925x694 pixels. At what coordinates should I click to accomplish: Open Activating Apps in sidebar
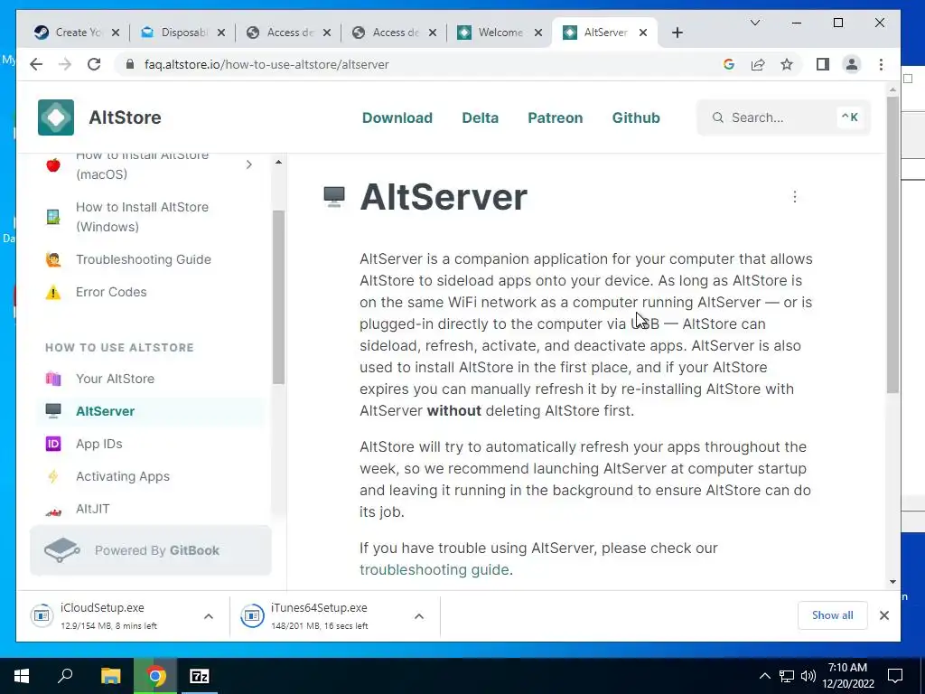pyautogui.click(x=123, y=476)
